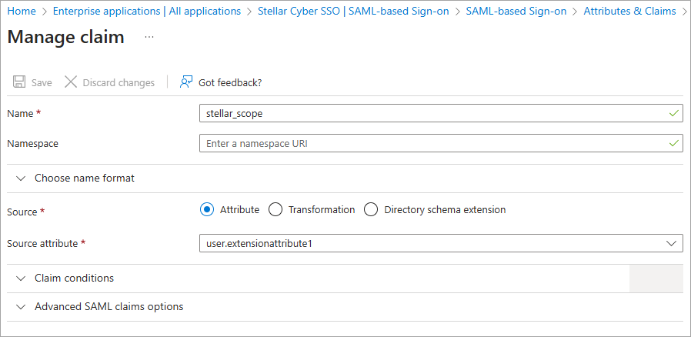Open SAML-based Sign-on breadcrumb link
Screen dimensions: 691x337
516,11
